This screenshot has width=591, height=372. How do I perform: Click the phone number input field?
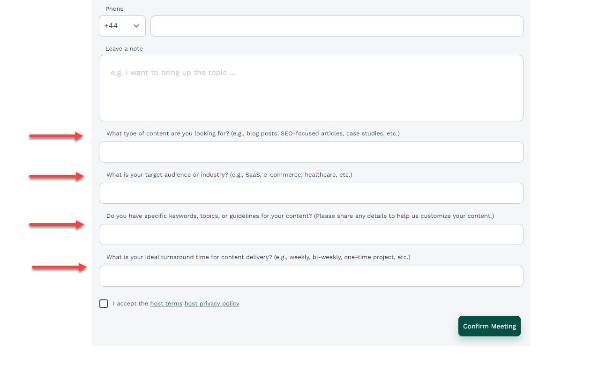[337, 26]
